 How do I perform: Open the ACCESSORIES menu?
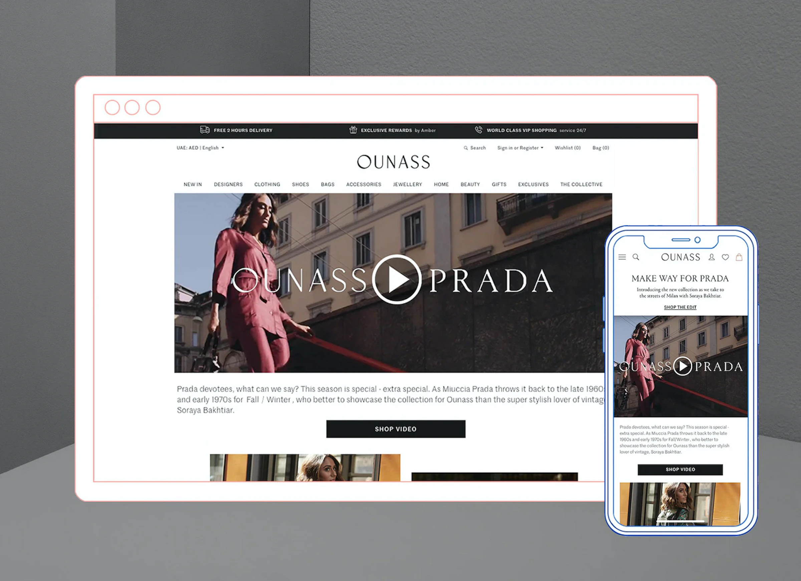coord(363,184)
